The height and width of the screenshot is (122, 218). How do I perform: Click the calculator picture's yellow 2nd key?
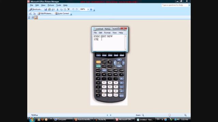[x=98, y=62]
